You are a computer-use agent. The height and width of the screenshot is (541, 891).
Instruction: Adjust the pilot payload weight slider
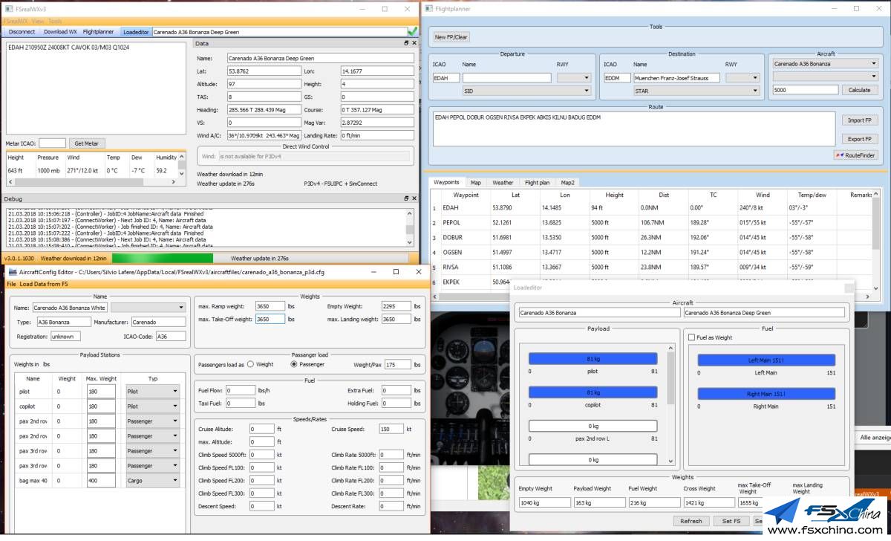[x=593, y=359]
